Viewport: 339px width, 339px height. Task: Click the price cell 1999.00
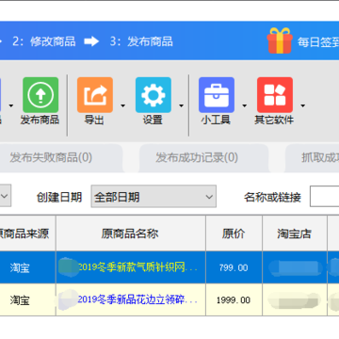click(234, 299)
